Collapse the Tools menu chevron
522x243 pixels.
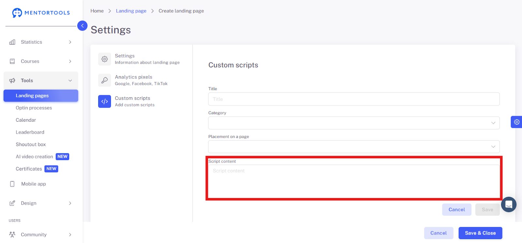[70, 80]
